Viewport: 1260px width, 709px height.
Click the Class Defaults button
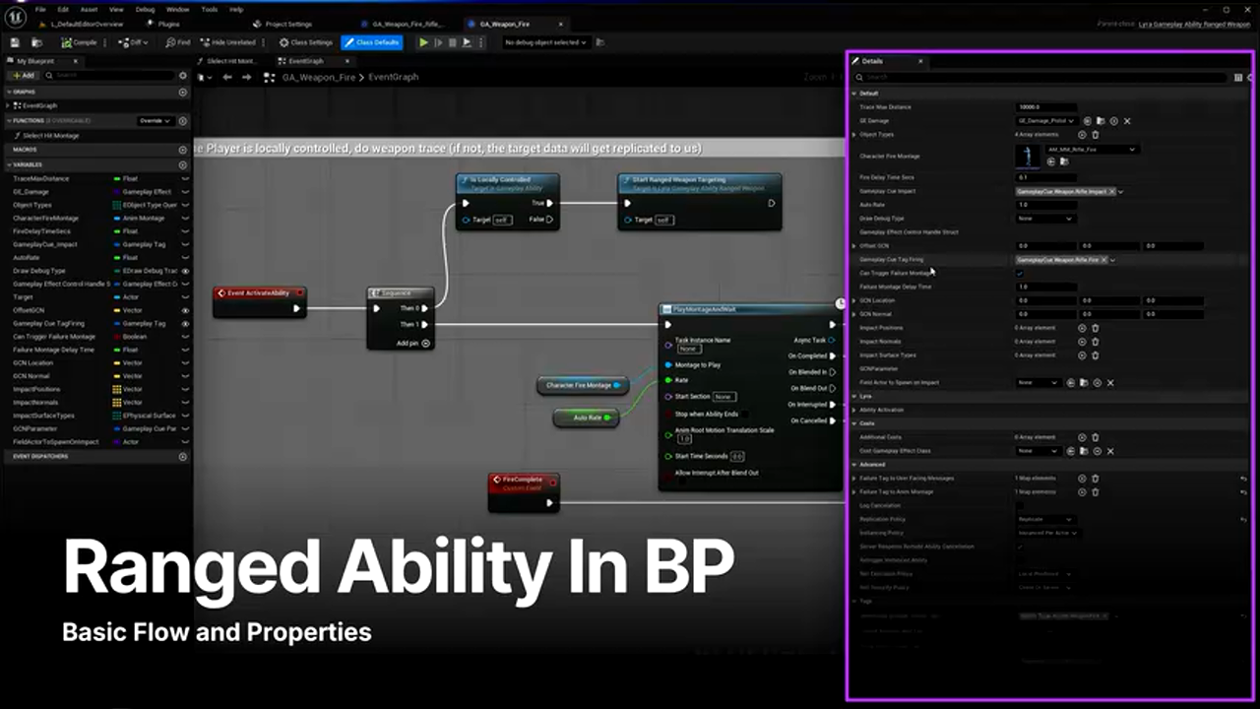coord(372,42)
